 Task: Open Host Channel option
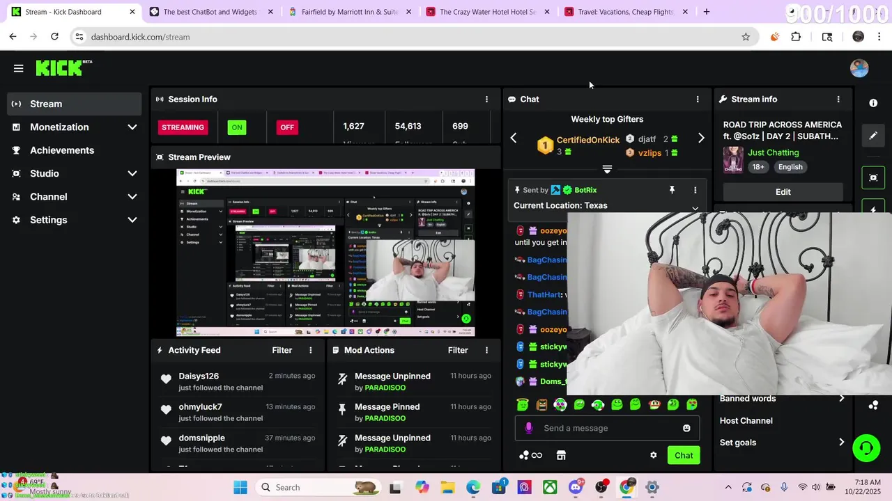(x=746, y=421)
